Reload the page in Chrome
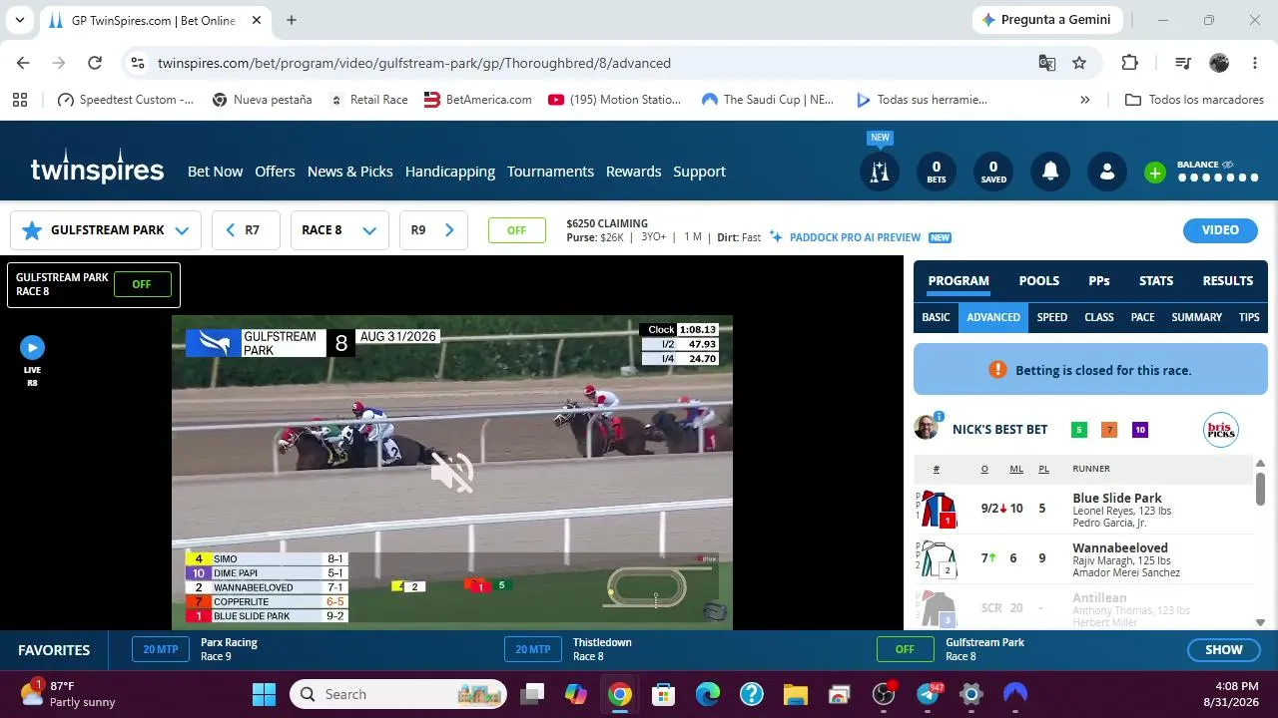The width and height of the screenshot is (1278, 718). pyautogui.click(x=95, y=63)
